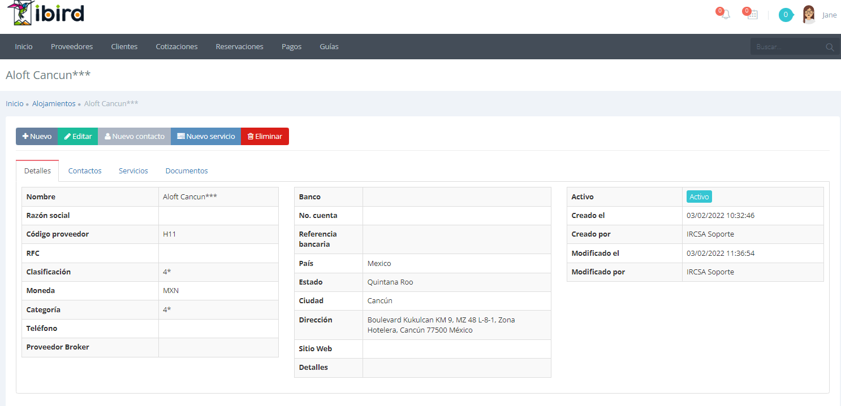
Task: Click the red Eliminar button
Action: (x=265, y=136)
